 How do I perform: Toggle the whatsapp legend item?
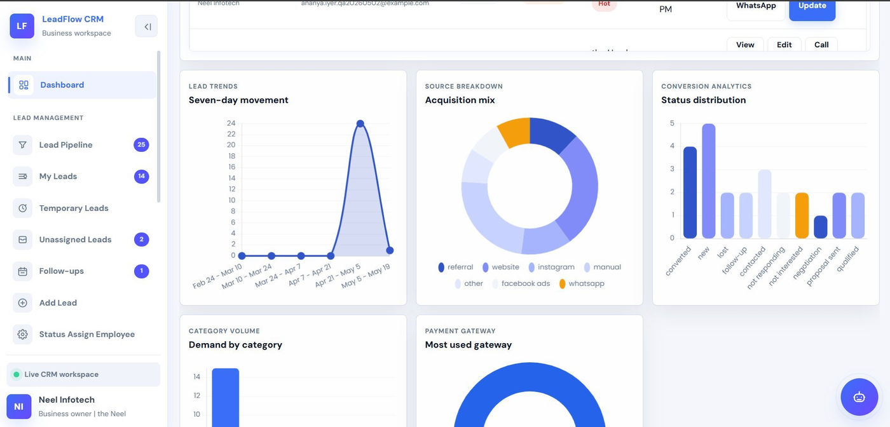tap(582, 284)
